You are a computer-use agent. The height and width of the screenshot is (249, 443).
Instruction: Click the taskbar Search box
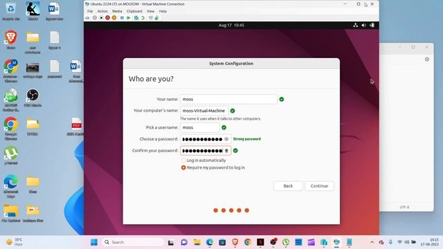[133, 242]
